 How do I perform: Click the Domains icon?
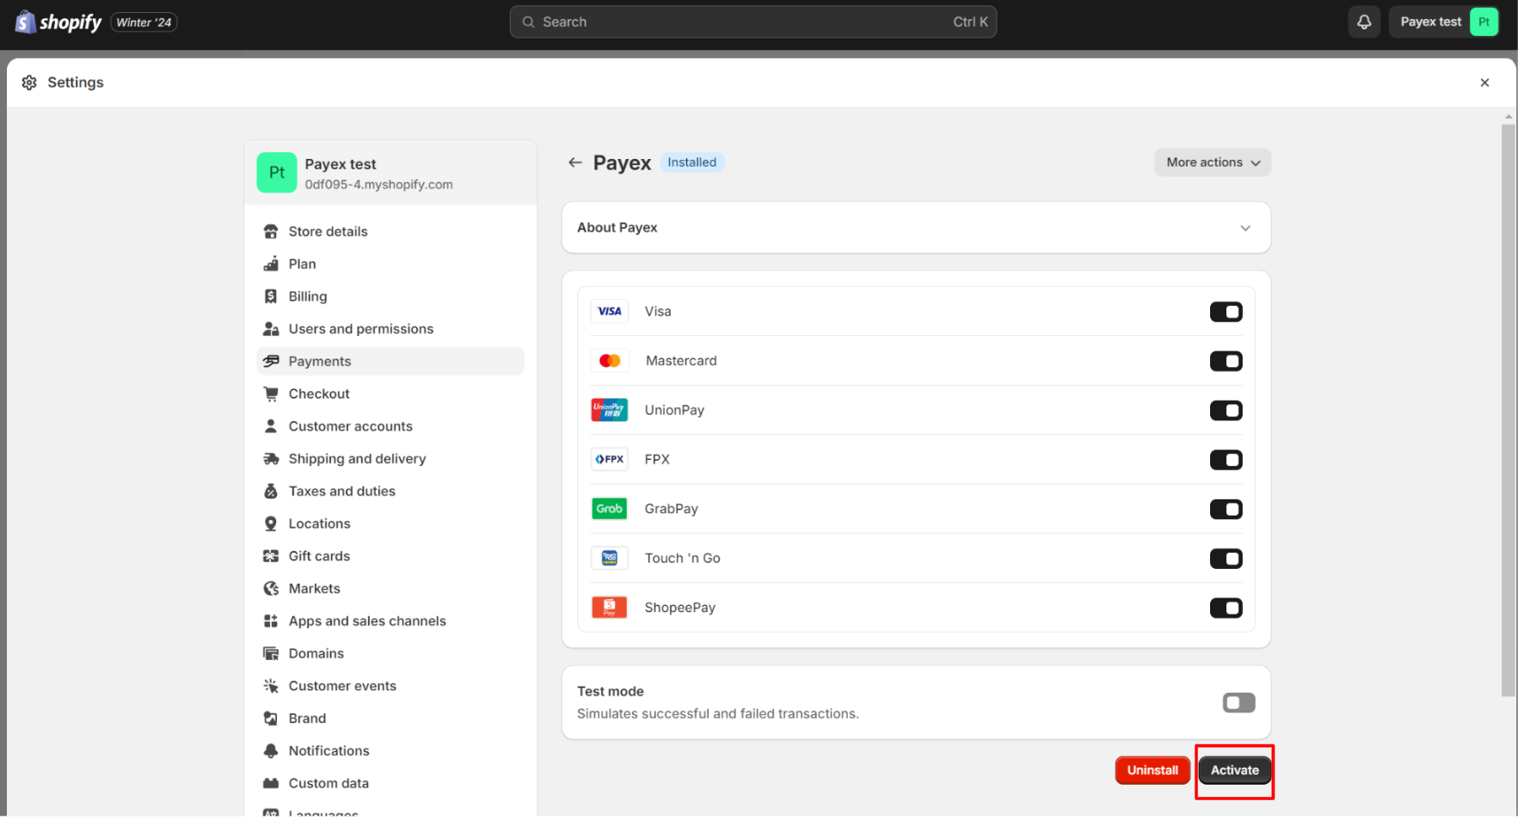[271, 653]
